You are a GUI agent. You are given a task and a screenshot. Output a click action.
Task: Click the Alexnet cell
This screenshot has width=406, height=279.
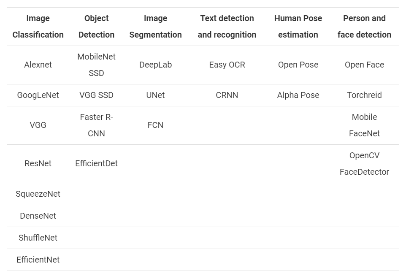point(38,65)
